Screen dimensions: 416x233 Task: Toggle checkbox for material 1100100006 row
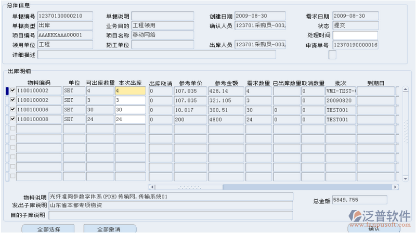tap(12, 110)
